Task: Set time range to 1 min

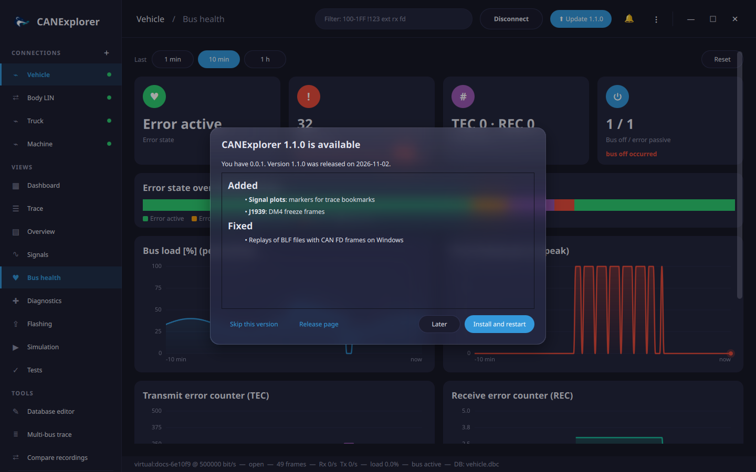Action: [x=173, y=59]
